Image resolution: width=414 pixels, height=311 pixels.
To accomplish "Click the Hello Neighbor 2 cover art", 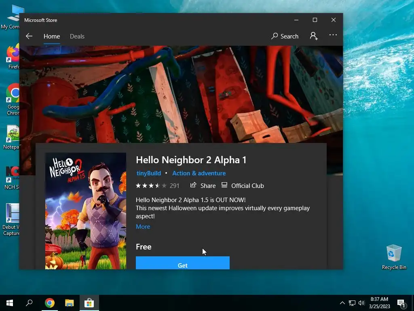I will click(x=86, y=211).
